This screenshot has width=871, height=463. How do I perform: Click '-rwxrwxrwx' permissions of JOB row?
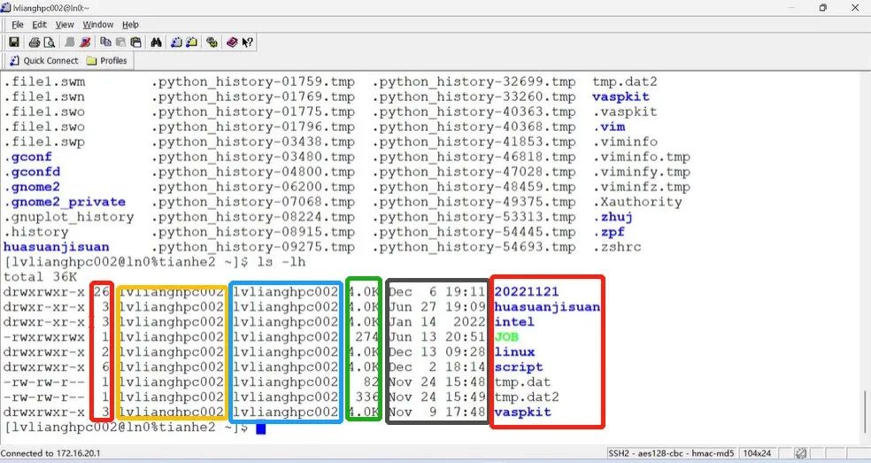point(44,336)
